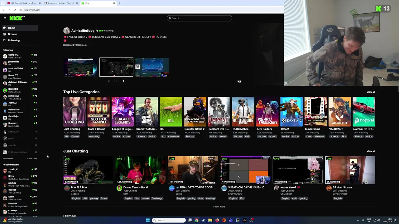Open volume control in system tray
The height and width of the screenshot is (224, 399).
[379, 220]
